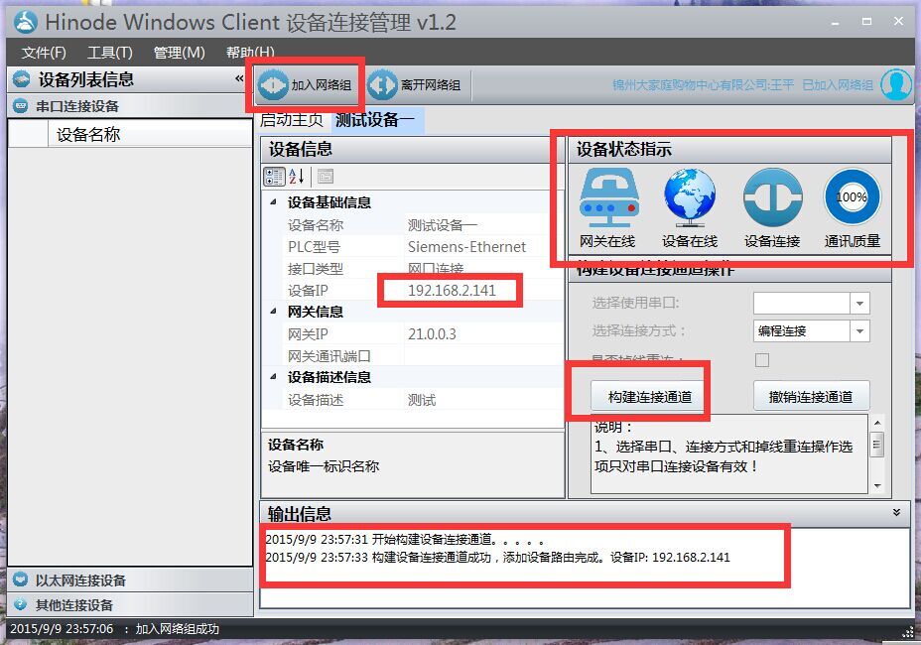Click the user avatar icon
This screenshot has width=921, height=645.
[x=896, y=85]
